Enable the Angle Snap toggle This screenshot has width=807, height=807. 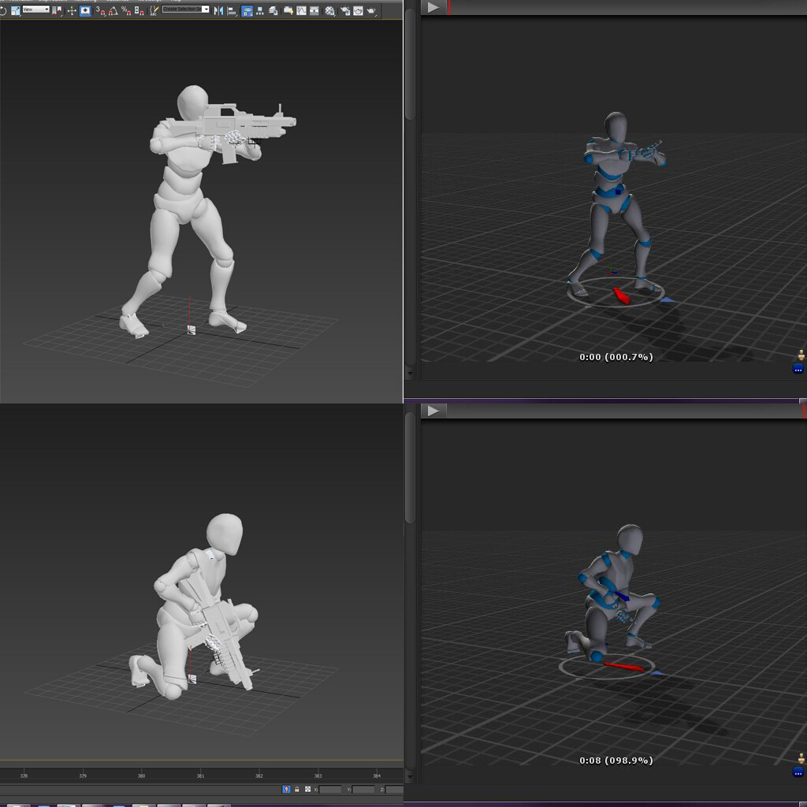[113, 11]
